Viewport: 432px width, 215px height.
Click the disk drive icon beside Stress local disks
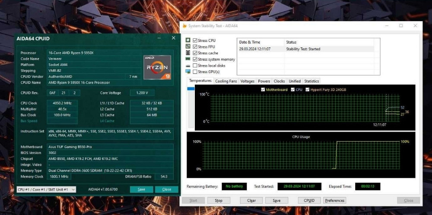pyautogui.click(x=188, y=66)
